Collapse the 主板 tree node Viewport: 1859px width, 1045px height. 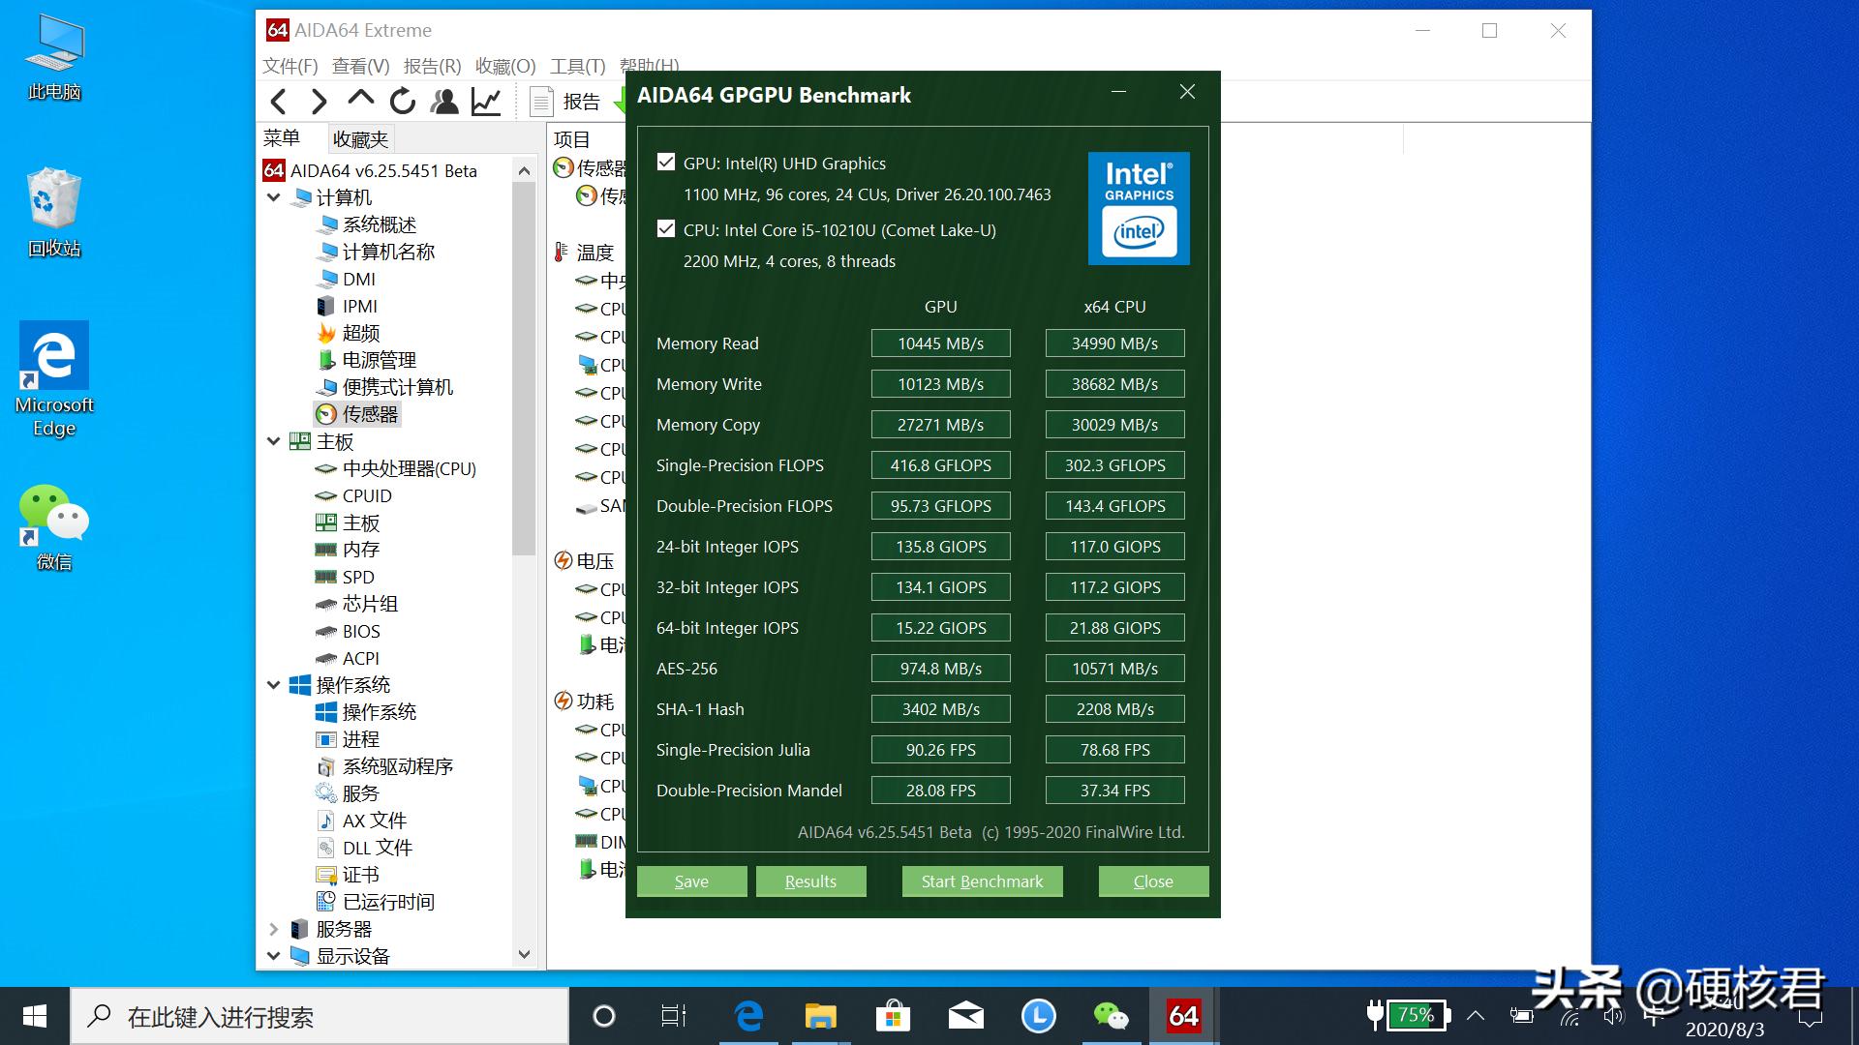(274, 441)
